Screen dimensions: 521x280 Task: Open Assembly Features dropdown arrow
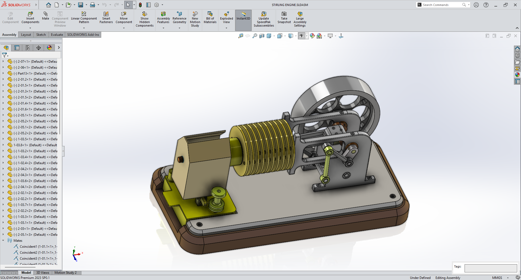tap(163, 28)
